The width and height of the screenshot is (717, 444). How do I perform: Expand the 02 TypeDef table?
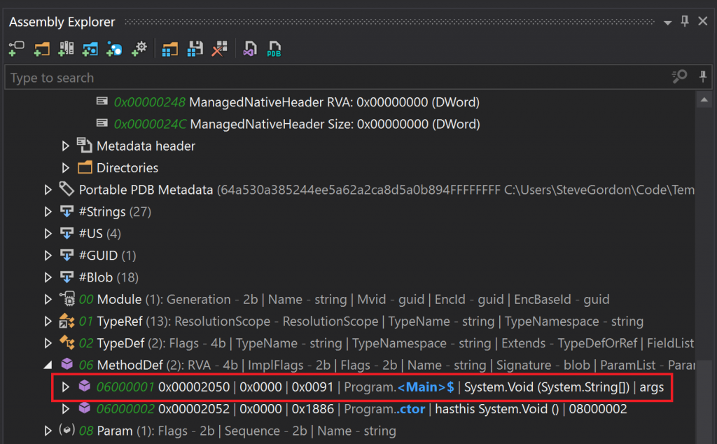[x=48, y=343]
